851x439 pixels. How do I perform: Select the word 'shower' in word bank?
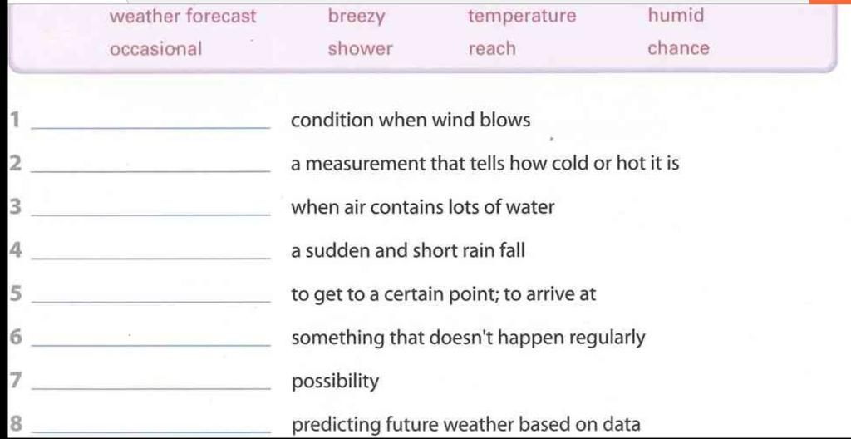click(360, 49)
